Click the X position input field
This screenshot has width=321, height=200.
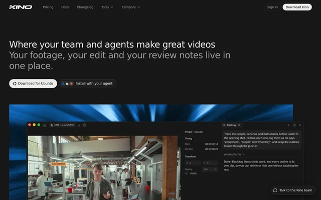(193, 163)
